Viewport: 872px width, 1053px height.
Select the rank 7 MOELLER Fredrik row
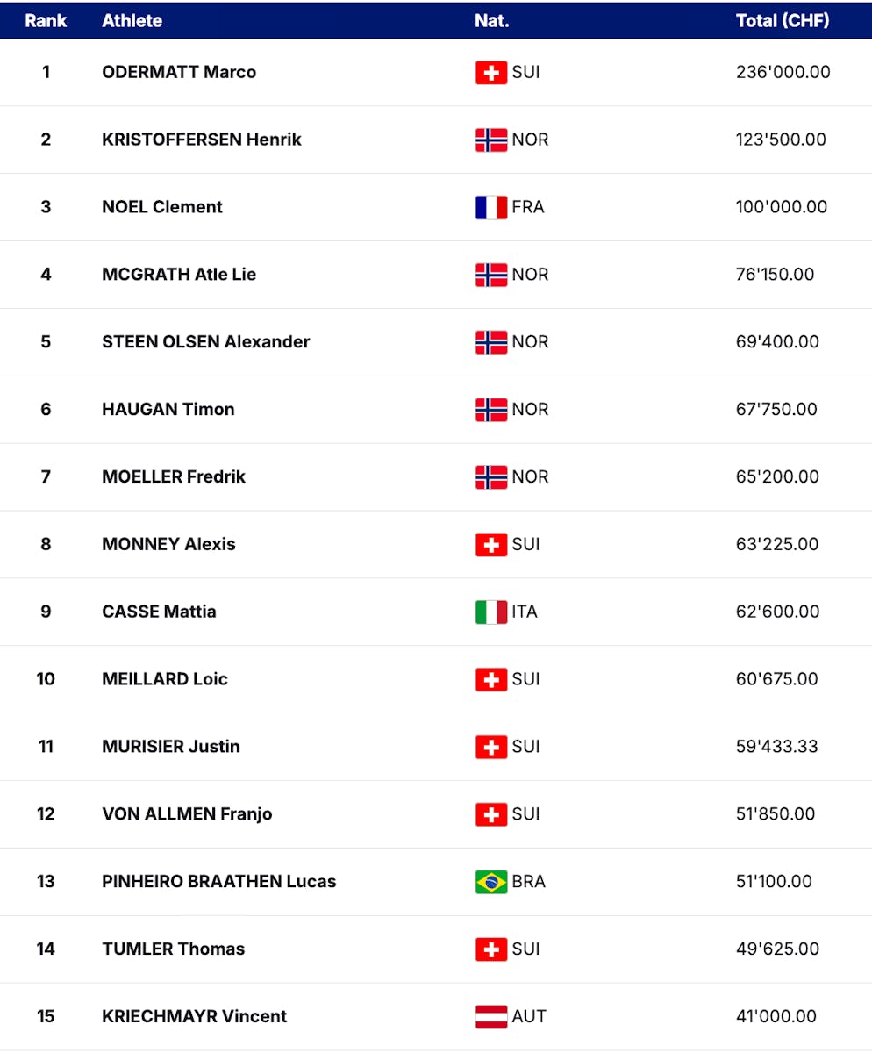[174, 477]
